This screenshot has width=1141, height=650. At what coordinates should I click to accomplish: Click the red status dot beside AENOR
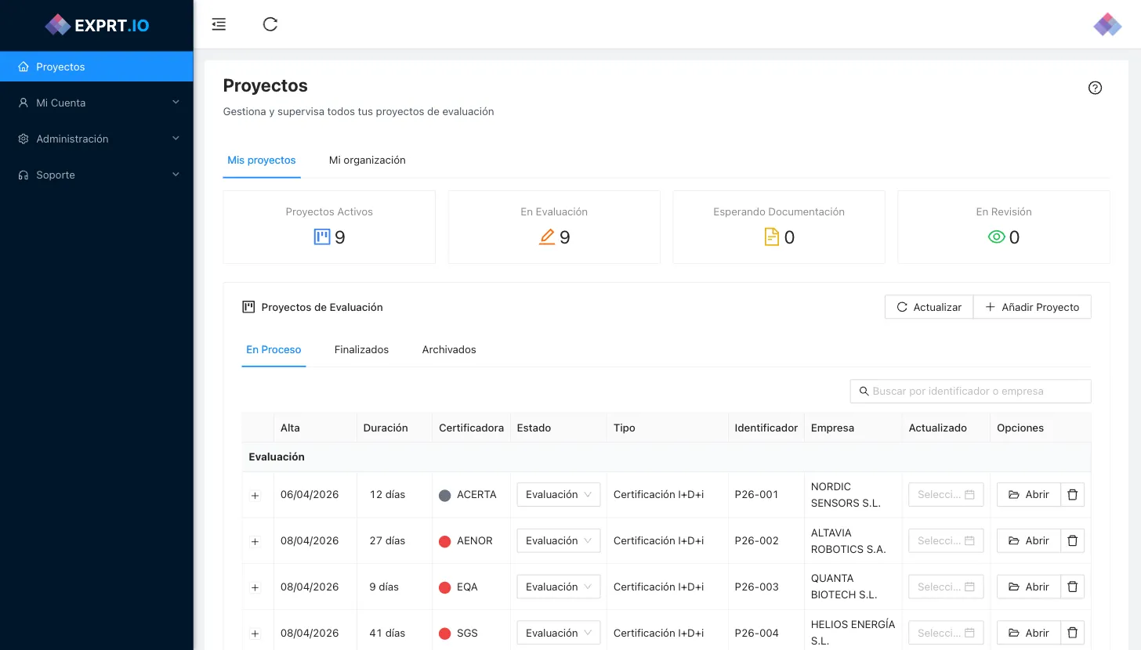[445, 542]
